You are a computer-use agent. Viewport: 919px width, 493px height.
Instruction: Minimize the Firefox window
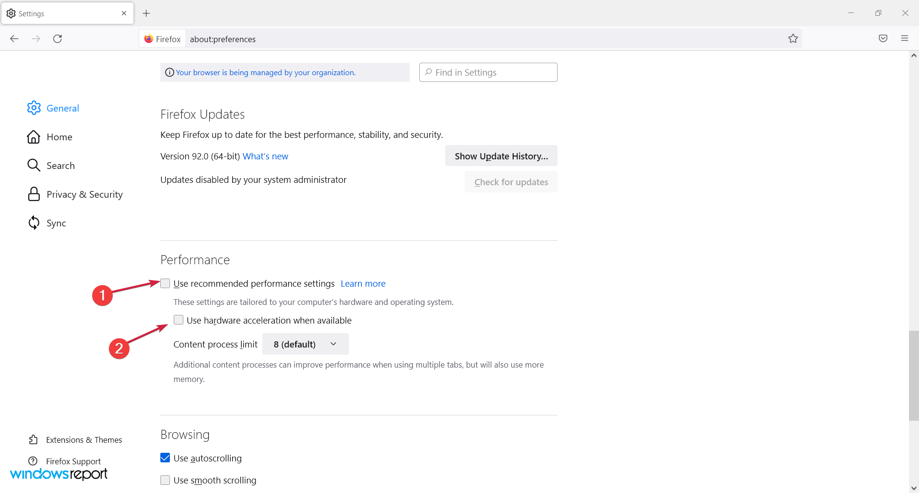tap(851, 13)
